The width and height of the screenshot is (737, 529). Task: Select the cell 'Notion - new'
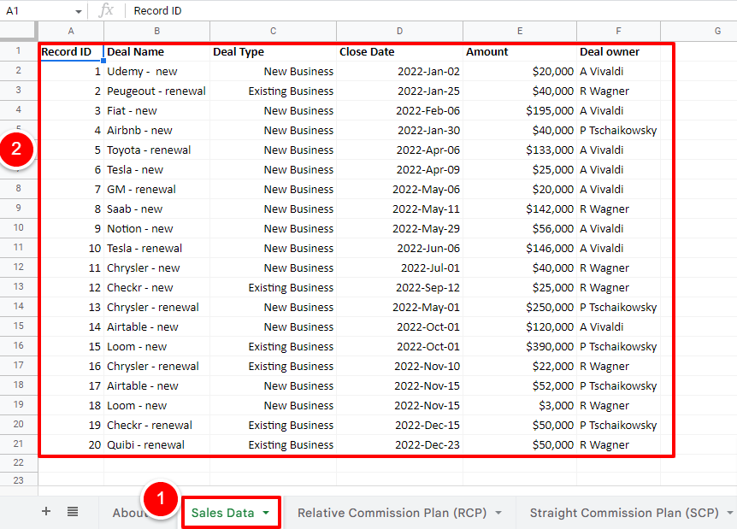pyautogui.click(x=157, y=229)
